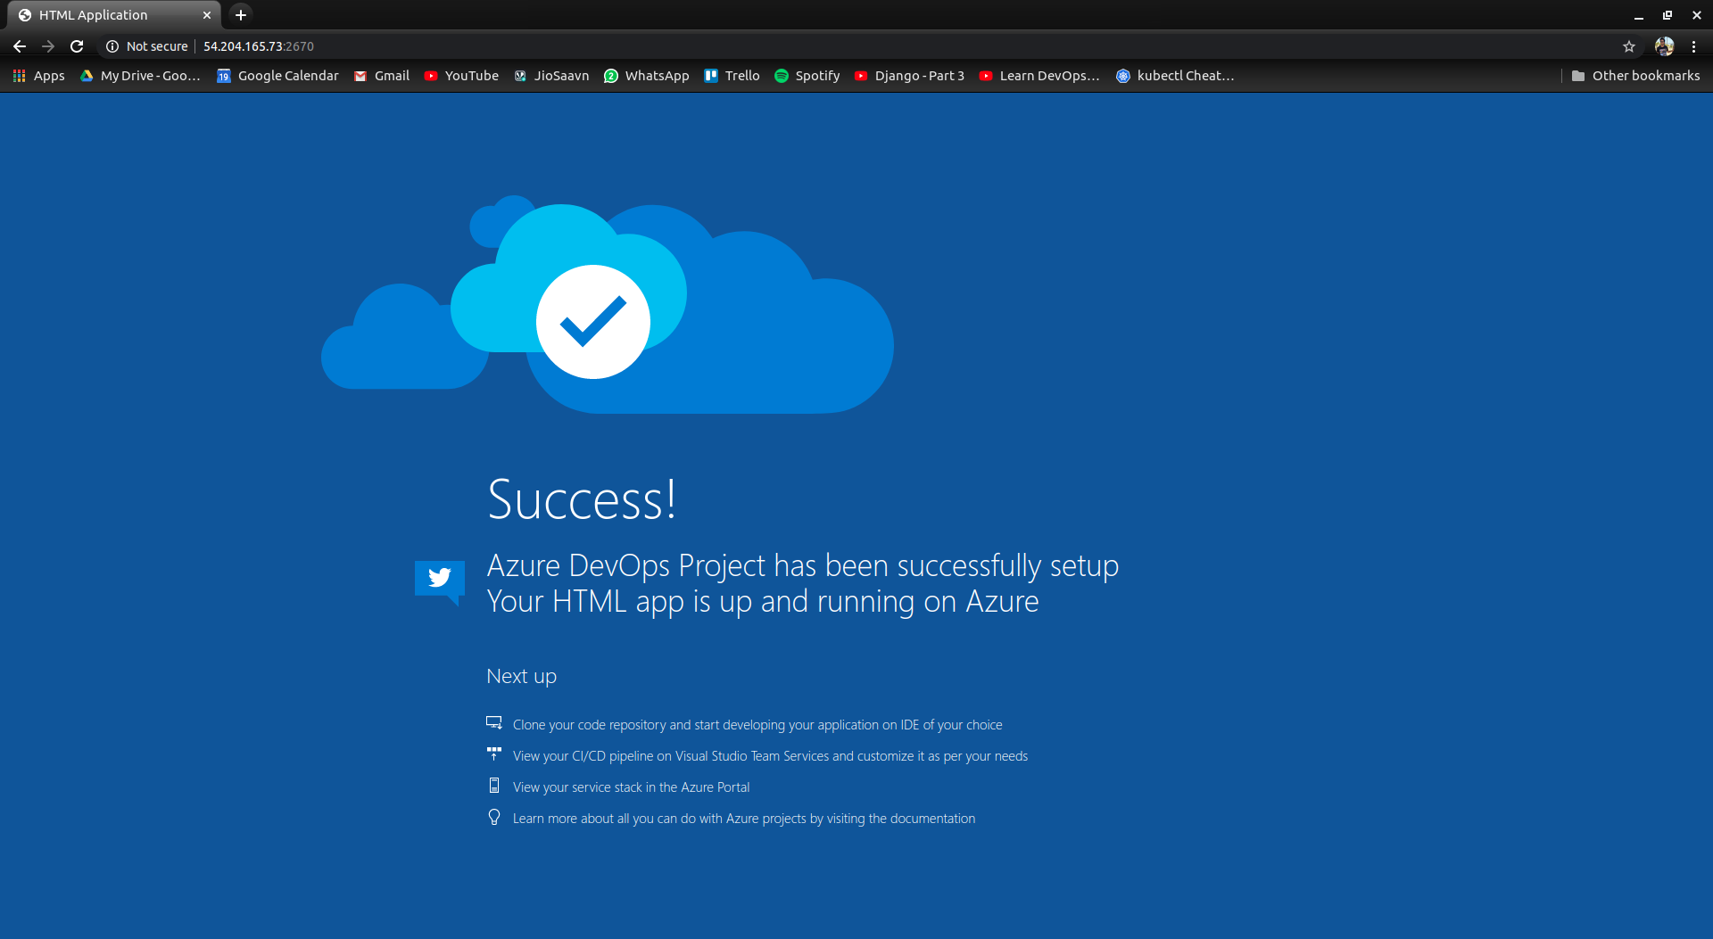Focus the address bar with 54.204.165.73:2670
This screenshot has width=1713, height=939.
point(259,46)
